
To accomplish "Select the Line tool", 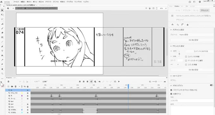I will coord(2,42).
